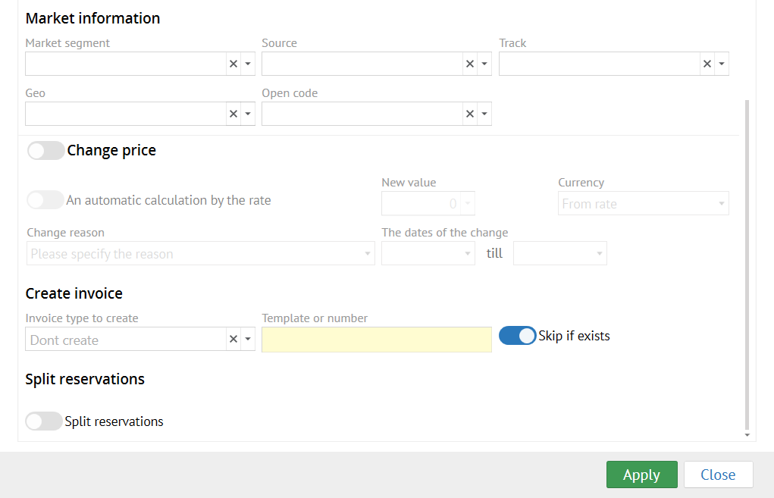Enable the Split reservations toggle
774x498 pixels.
click(x=44, y=421)
